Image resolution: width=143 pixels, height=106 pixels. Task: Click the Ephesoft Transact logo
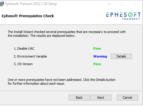tap(123, 16)
